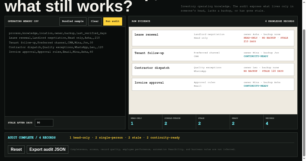Click CSV line 'Lease renewal,Landlord negotiation'
Screen dimensions: 306x161
tap(54, 38)
